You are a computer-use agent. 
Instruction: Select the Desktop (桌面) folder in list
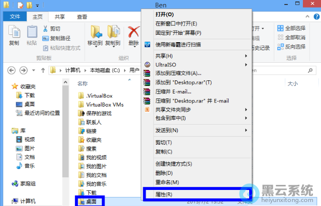point(90,201)
